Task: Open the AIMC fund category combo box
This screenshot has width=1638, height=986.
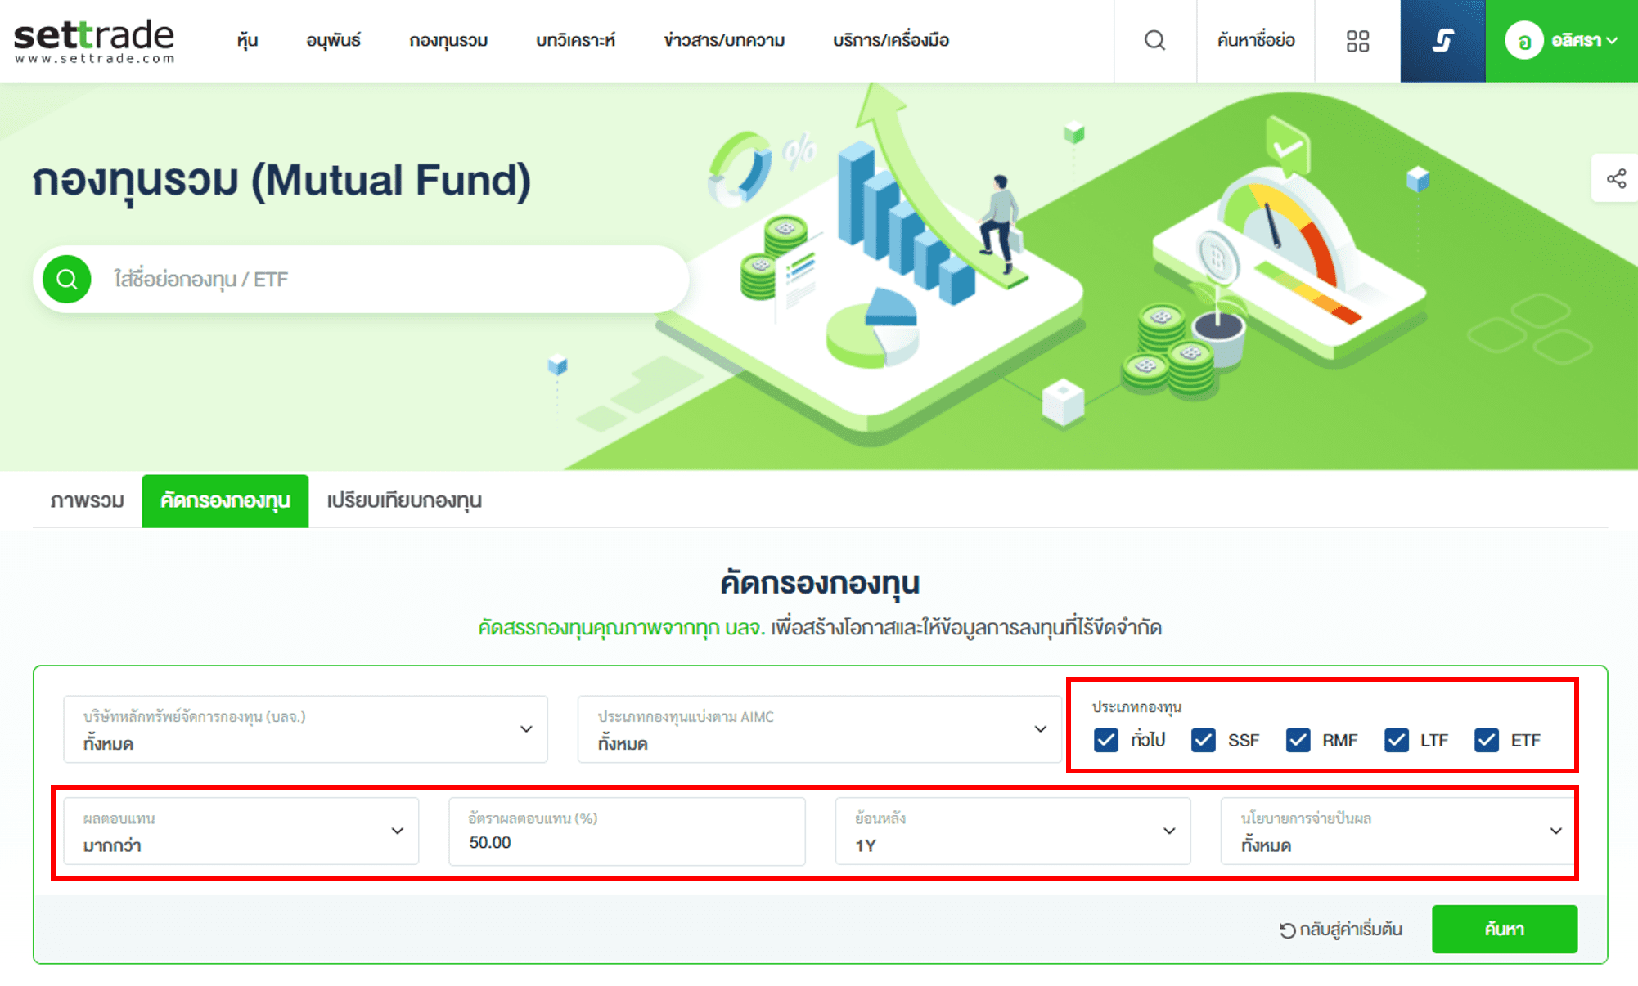Action: (818, 729)
